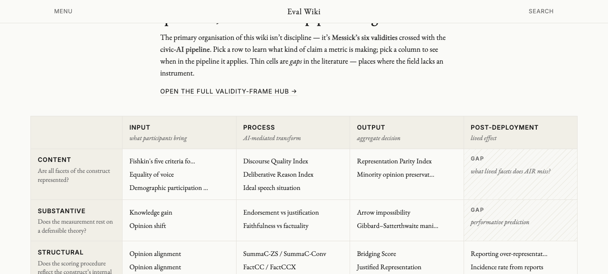Image resolution: width=608 pixels, height=274 pixels.
Task: Follow the Messick's six validities link
Action: (x=364, y=38)
